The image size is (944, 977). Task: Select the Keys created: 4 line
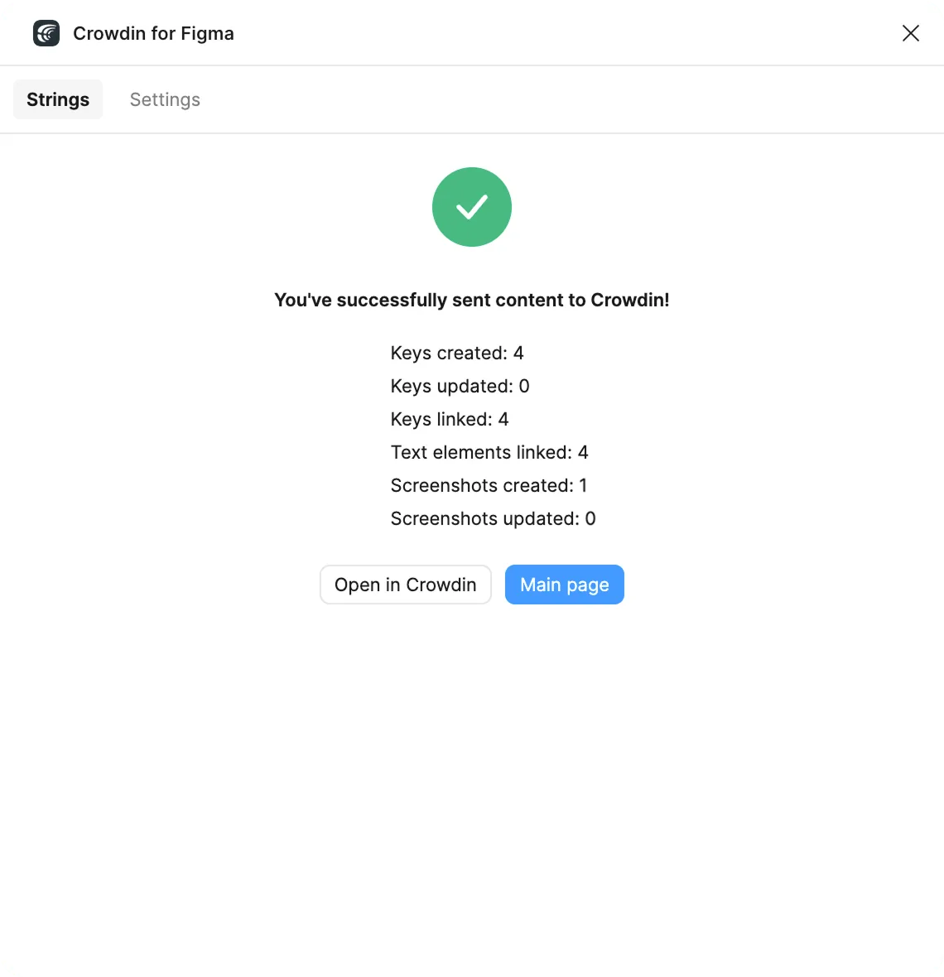pyautogui.click(x=457, y=353)
